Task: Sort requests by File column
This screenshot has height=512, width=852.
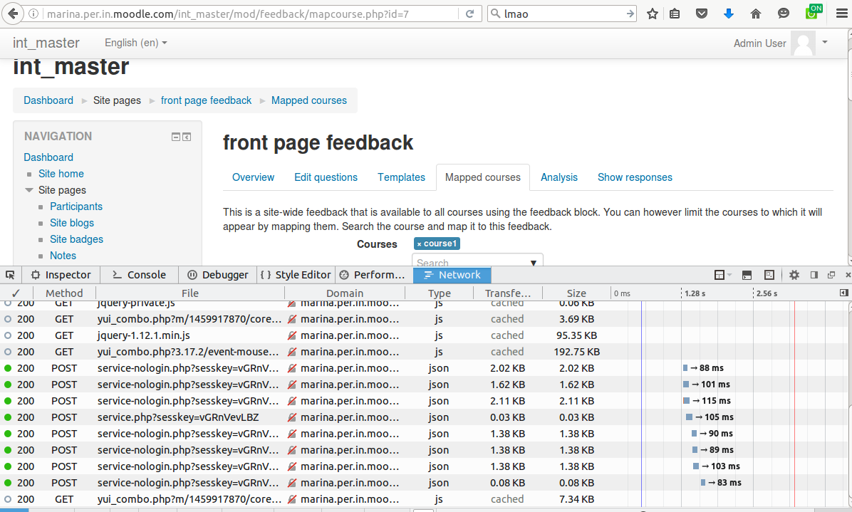Action: [190, 293]
